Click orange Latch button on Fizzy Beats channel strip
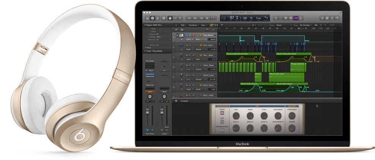The image size is (375, 160). click(150, 92)
